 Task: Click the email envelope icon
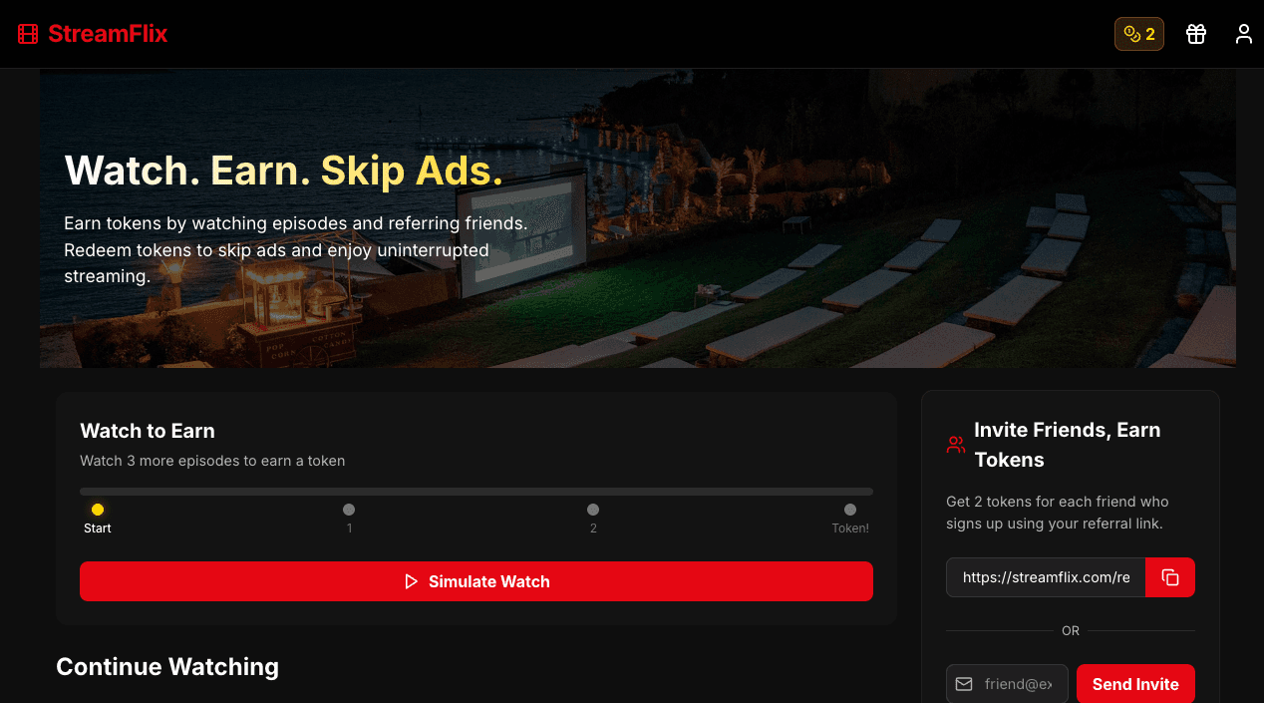(964, 684)
